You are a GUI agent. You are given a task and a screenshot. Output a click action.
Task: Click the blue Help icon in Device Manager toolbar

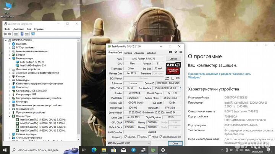[x=22, y=34]
